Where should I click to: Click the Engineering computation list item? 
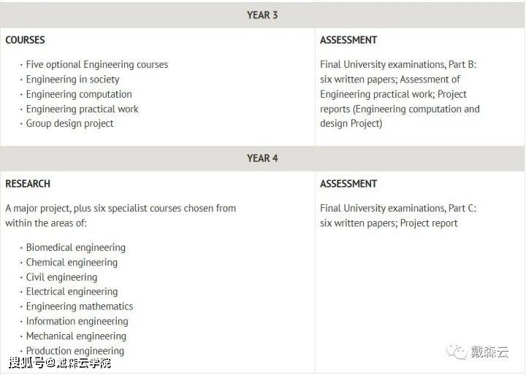79,94
